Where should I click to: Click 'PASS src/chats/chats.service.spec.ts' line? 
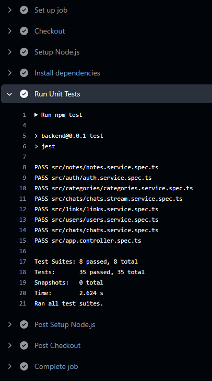pyautogui.click(x=96, y=230)
